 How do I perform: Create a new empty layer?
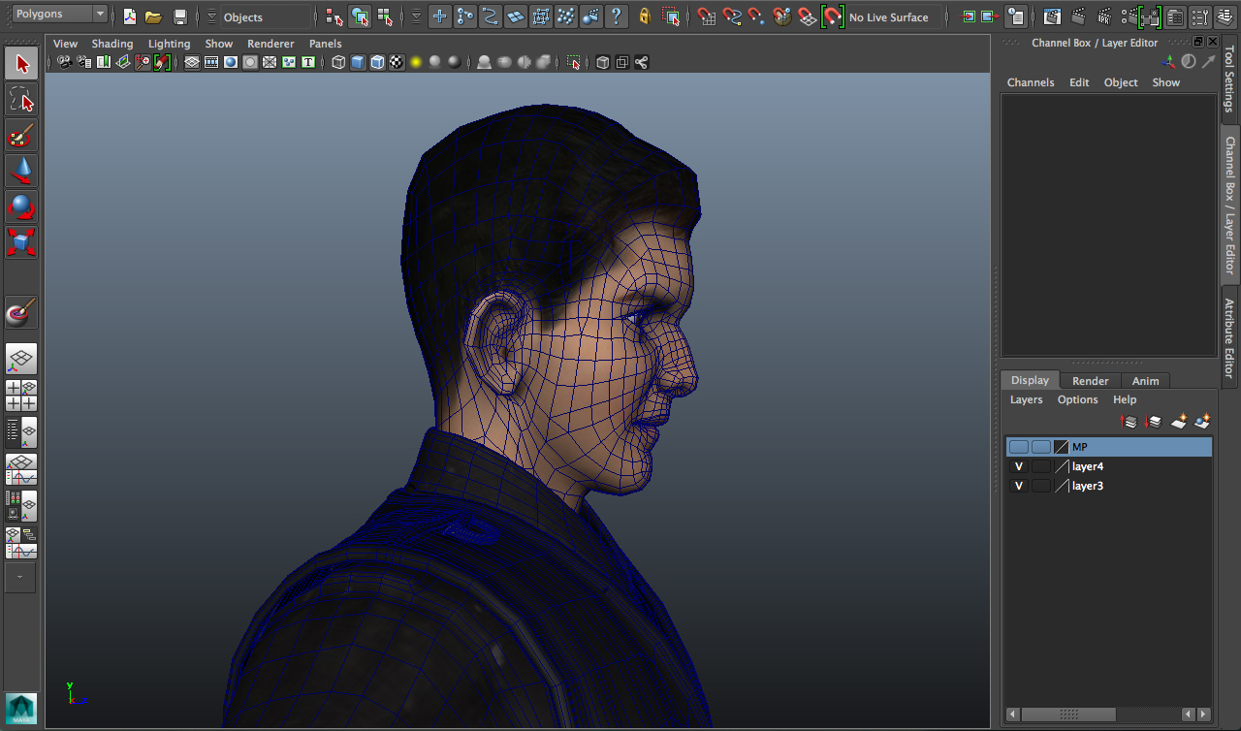click(1179, 422)
